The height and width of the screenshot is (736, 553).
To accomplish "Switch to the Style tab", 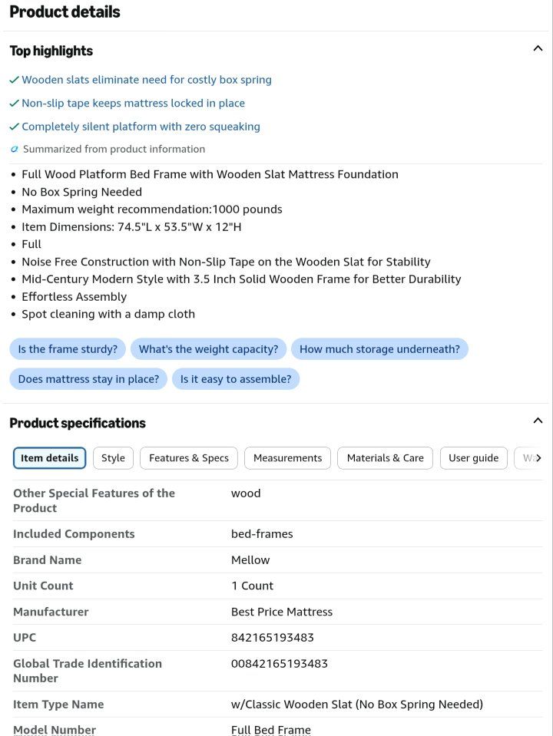I will tap(113, 458).
